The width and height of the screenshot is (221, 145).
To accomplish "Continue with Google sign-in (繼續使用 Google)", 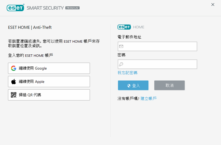I will [49, 68].
